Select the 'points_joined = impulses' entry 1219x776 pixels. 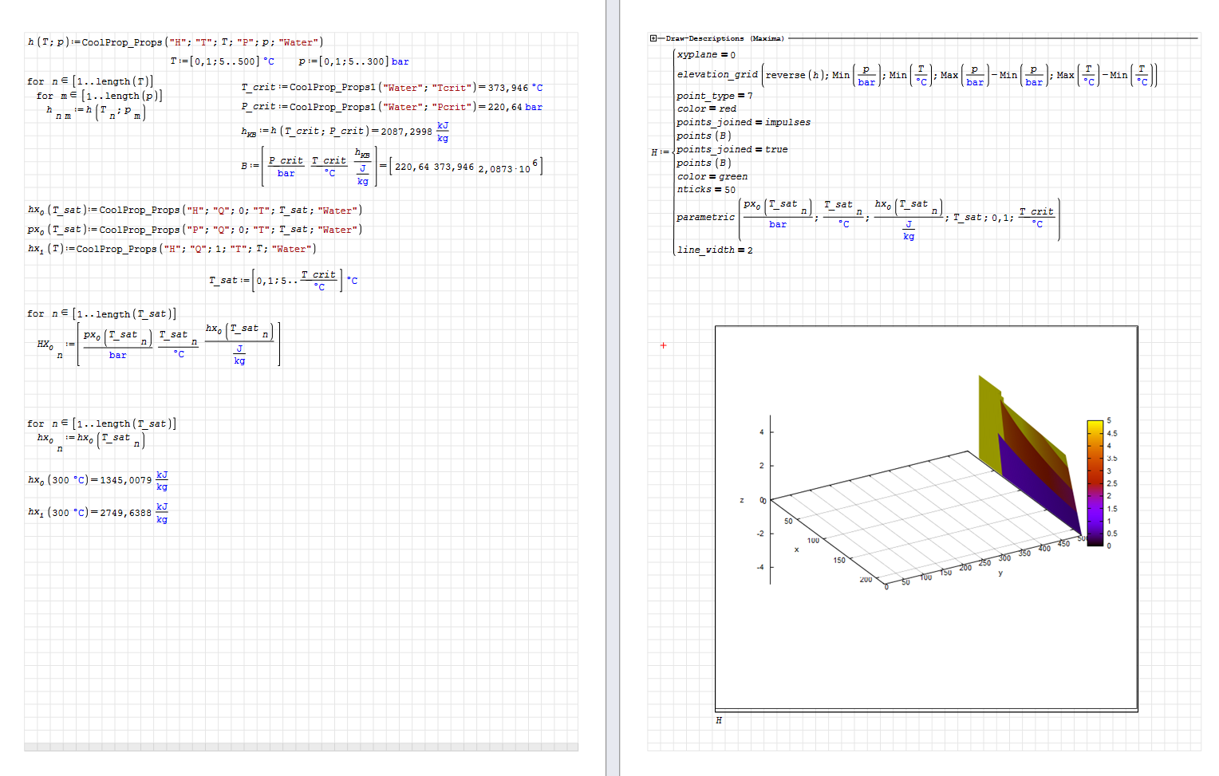tap(743, 123)
